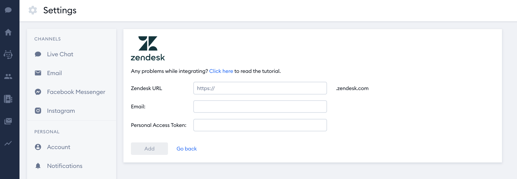Open analytics trend line icon
Viewport: 517px width, 179px height.
coord(8,143)
